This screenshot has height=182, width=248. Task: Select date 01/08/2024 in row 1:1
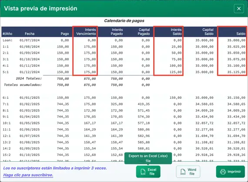tap(30, 47)
